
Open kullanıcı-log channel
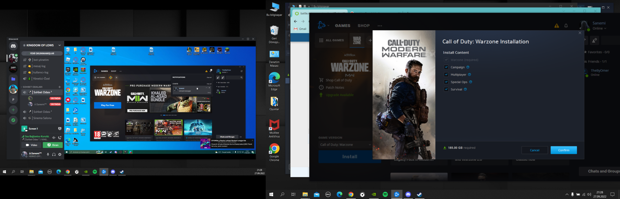(42, 72)
